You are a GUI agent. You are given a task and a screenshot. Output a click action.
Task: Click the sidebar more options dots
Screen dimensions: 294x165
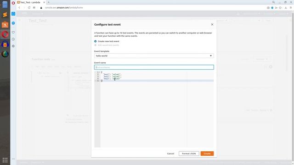(13, 159)
